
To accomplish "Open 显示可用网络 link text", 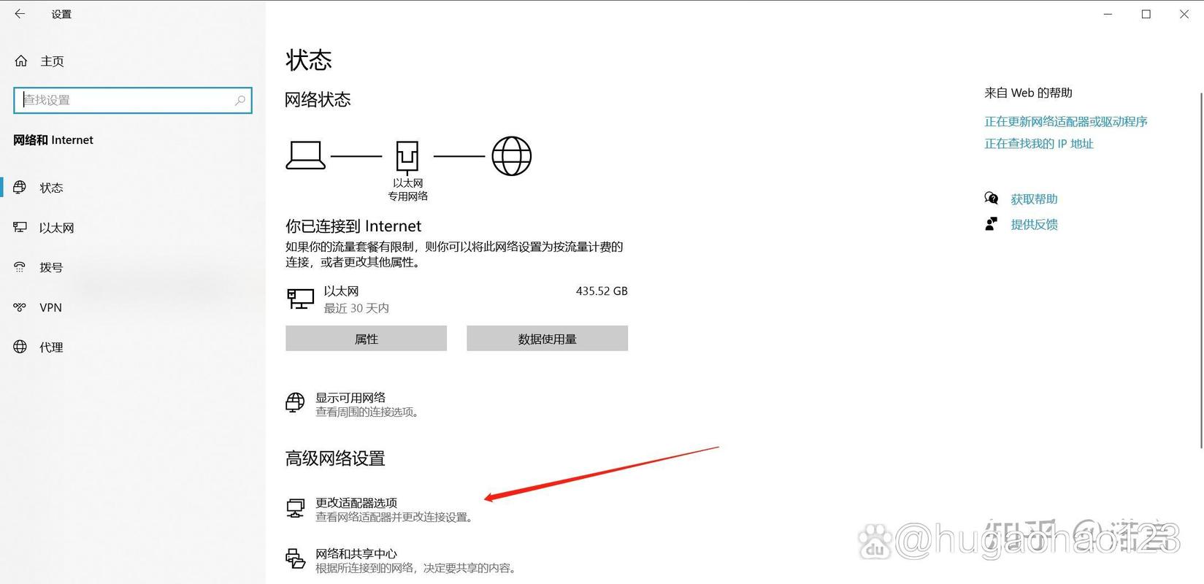I will (x=350, y=398).
